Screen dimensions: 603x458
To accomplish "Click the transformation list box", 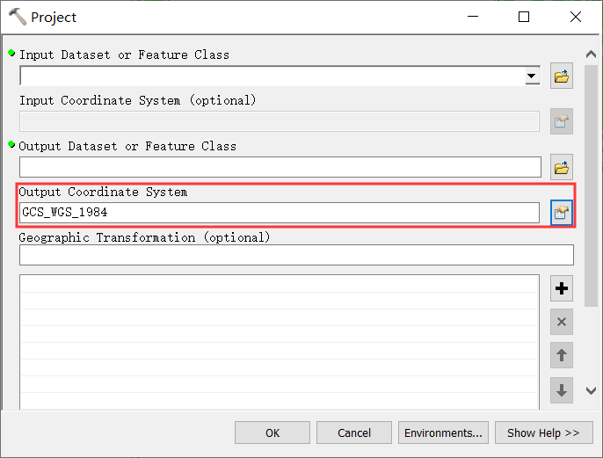I will tap(280, 342).
